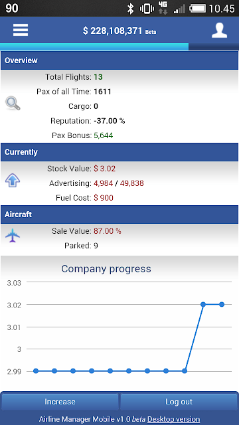Select the Currently section header
This screenshot has width=239, height=425.
coord(119,152)
